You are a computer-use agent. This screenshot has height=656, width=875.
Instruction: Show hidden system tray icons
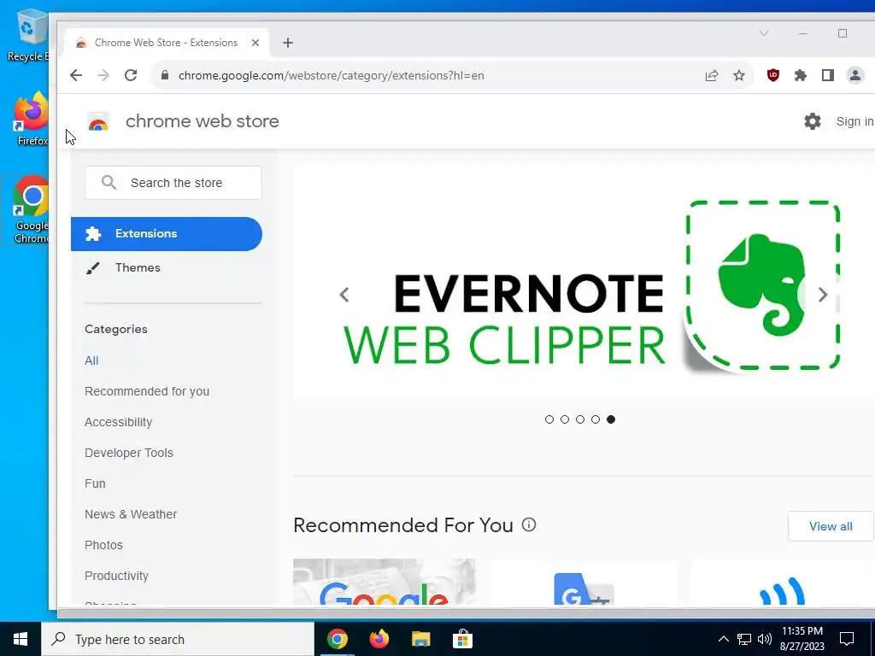pyautogui.click(x=723, y=639)
